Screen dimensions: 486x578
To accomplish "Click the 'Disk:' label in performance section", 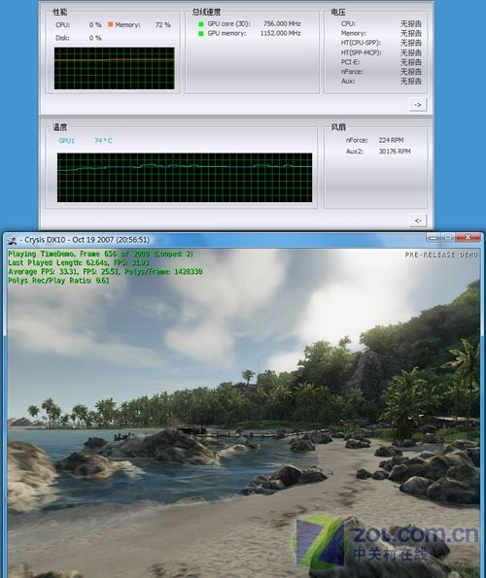I will [62, 38].
